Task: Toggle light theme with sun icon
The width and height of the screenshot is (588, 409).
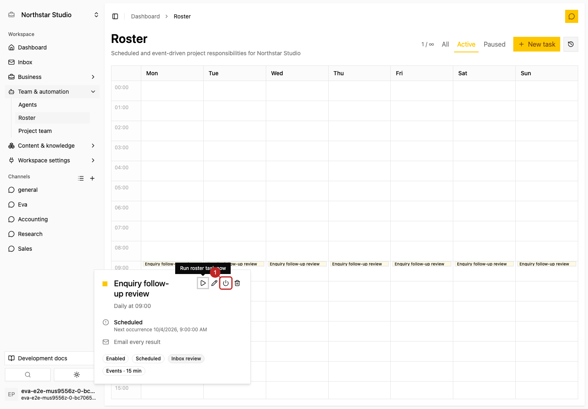Action: pyautogui.click(x=77, y=375)
